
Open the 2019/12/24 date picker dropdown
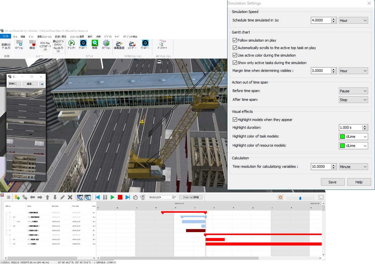pyautogui.click(x=174, y=197)
